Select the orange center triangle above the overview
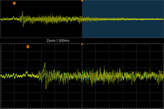Image resolution: width=164 pixels, height=109 pixels. (x=82, y=1)
